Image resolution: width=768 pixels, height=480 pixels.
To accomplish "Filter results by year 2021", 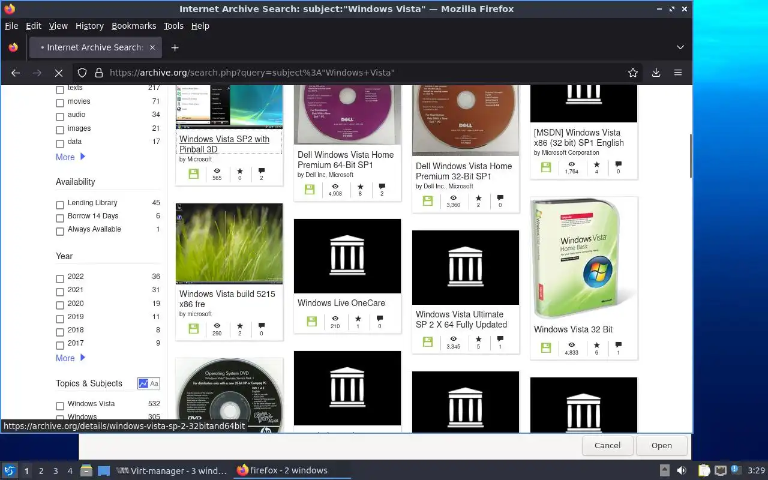I will click(x=59, y=292).
